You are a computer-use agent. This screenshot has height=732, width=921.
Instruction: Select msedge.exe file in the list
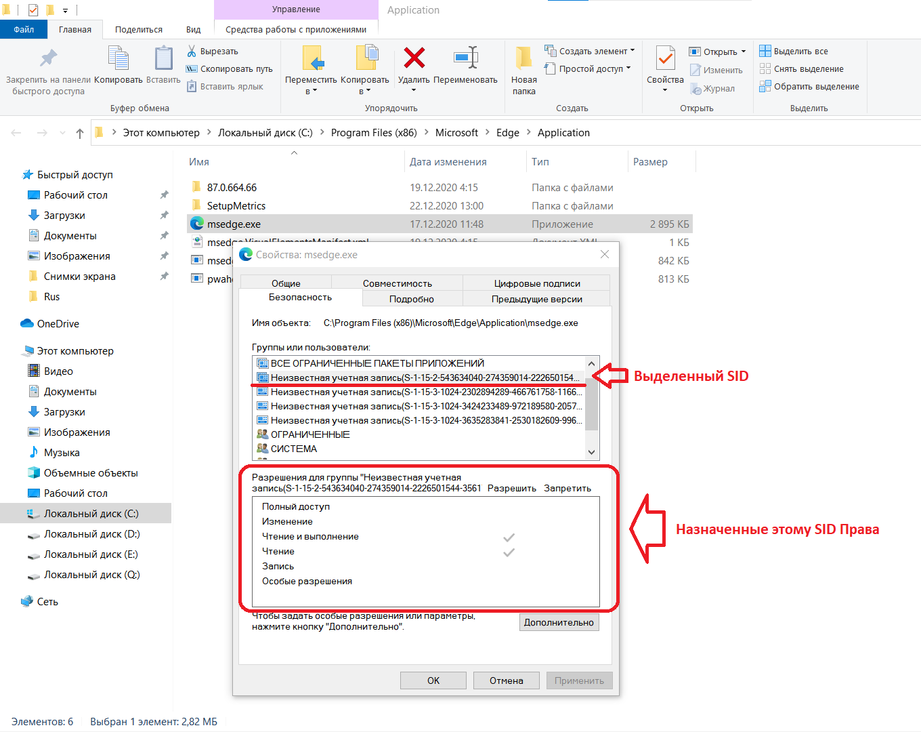pos(440,224)
